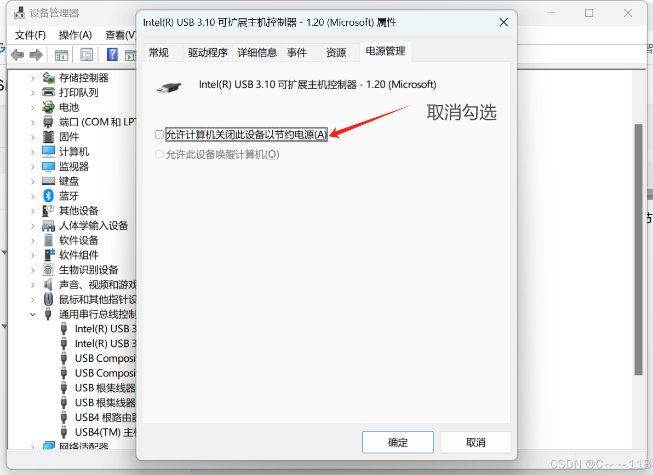Maximize the Device Manager window
This screenshot has height=475, width=653.
tap(589, 13)
